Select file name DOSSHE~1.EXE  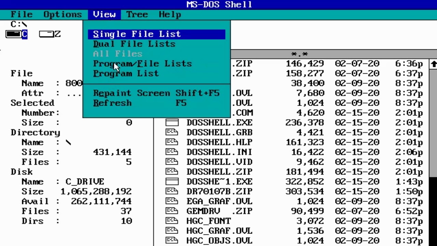pos(220,182)
